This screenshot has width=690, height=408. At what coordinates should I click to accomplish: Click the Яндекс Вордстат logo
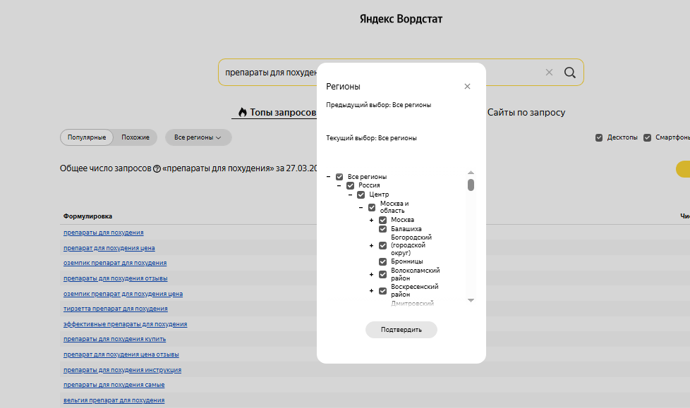(x=401, y=19)
